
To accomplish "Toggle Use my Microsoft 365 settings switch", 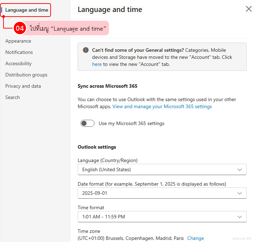I will point(87,123).
